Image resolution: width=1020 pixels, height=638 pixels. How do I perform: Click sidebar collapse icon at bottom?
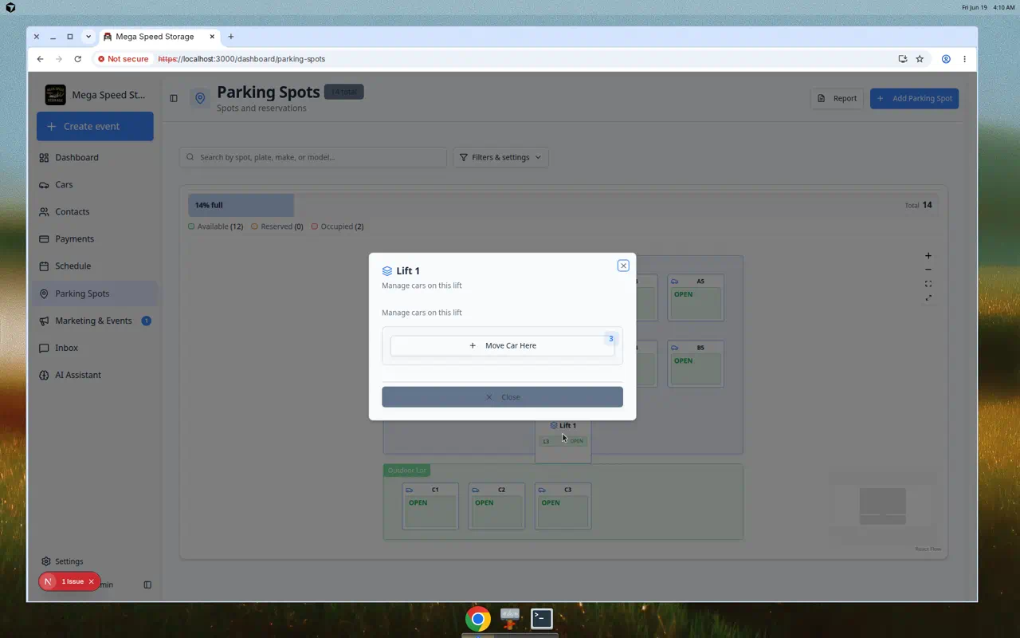(147, 585)
